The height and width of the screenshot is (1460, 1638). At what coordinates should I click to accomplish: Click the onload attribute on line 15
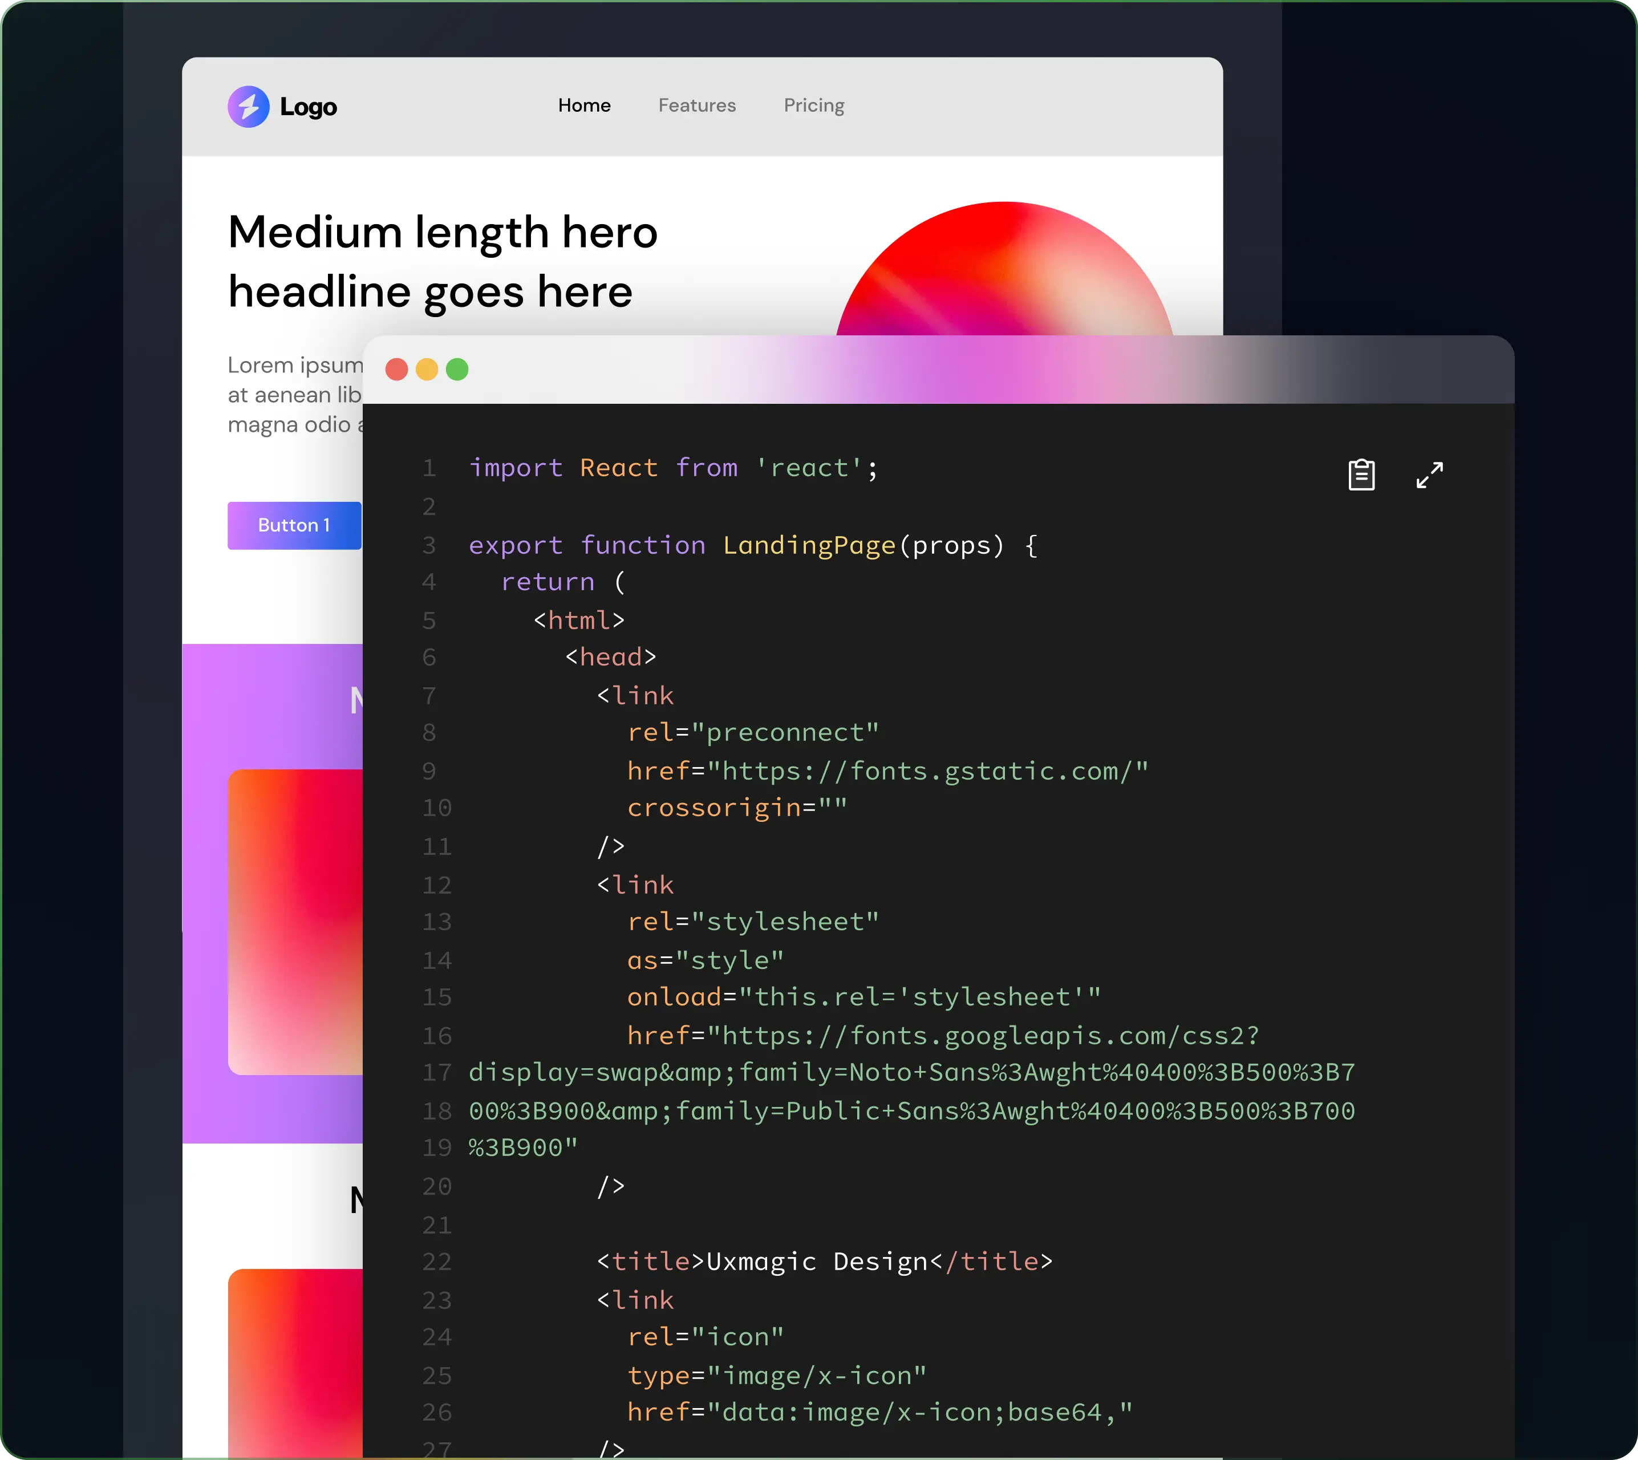click(864, 997)
